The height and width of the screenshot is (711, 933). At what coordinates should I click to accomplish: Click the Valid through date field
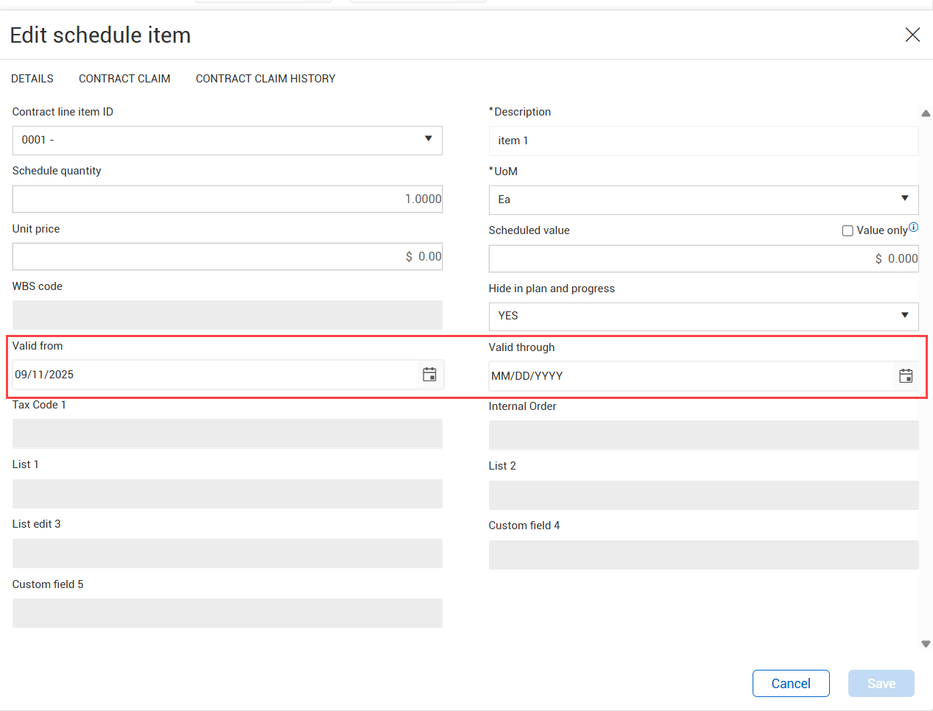pyautogui.click(x=689, y=376)
